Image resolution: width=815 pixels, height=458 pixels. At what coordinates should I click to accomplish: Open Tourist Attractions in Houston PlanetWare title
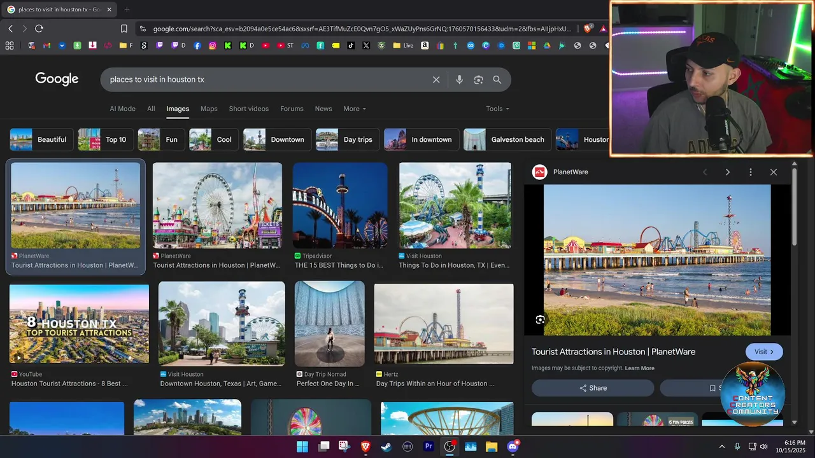[613, 352]
